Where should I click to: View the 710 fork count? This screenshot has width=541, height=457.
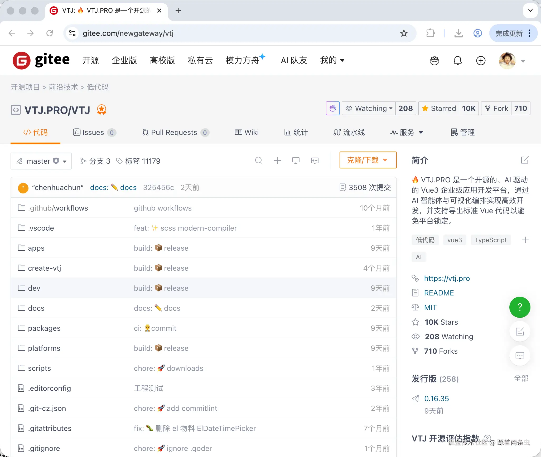[520, 108]
